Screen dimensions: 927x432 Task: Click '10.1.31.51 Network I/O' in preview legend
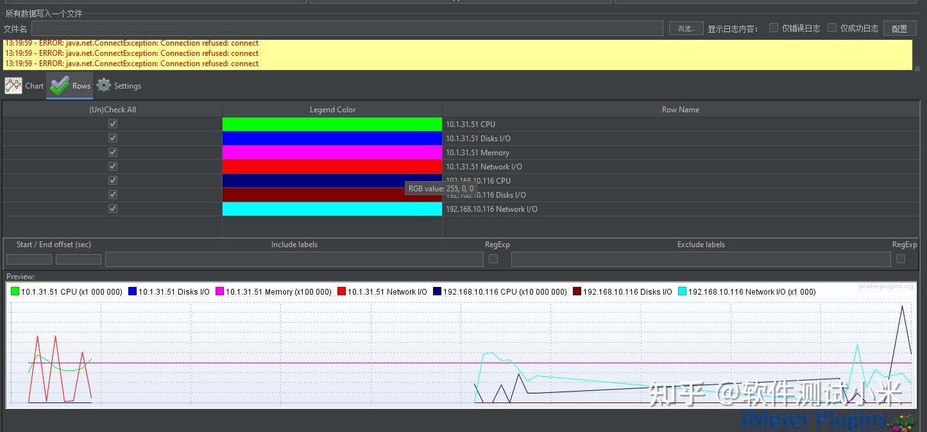[x=382, y=291]
